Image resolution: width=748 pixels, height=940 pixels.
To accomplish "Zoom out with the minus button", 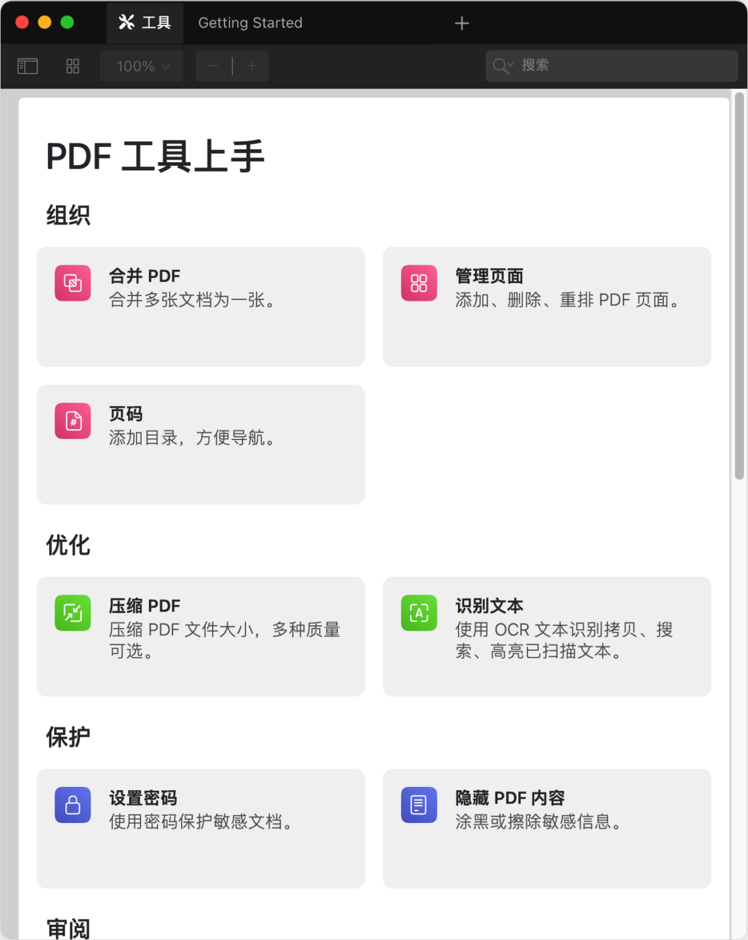I will 213,66.
